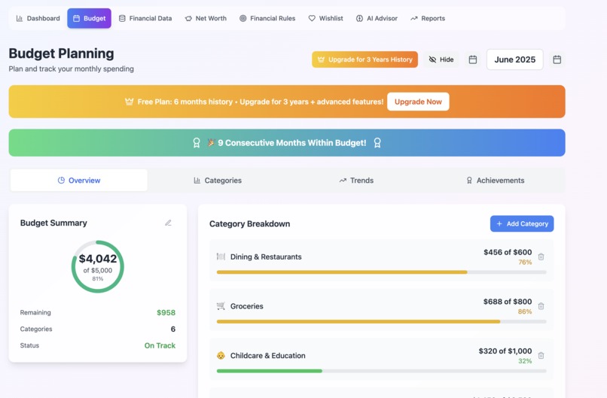Viewport: 607px width, 398px height.
Task: Switch to the Categories tab
Action: tap(218, 181)
